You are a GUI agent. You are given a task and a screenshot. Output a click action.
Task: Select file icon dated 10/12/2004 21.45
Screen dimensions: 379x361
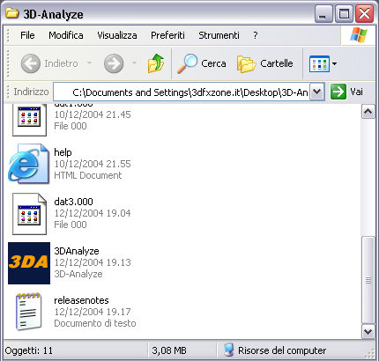(x=29, y=120)
